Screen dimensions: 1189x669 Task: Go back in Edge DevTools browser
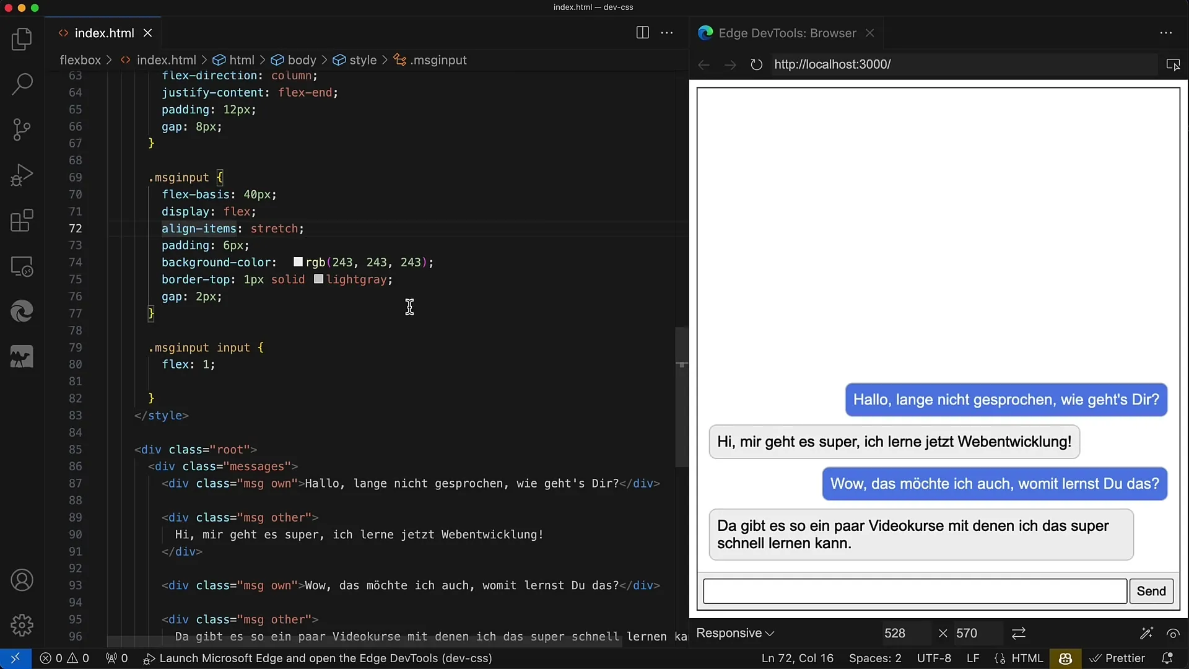[x=703, y=64]
